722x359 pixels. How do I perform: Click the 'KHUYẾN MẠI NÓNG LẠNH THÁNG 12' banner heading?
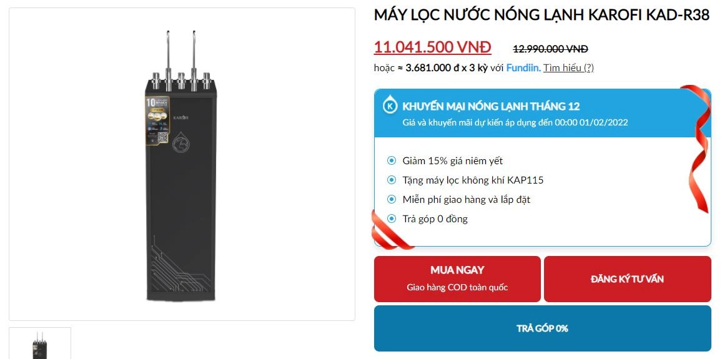[491, 106]
